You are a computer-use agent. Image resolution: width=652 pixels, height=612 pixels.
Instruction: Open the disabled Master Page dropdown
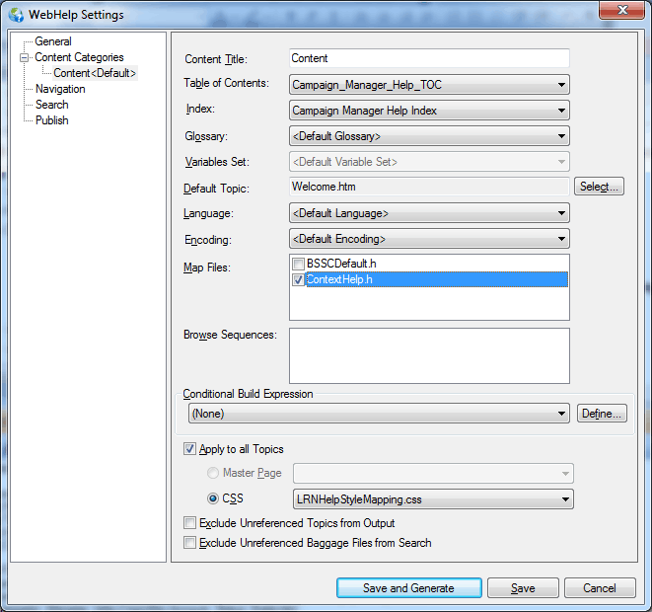click(x=433, y=474)
